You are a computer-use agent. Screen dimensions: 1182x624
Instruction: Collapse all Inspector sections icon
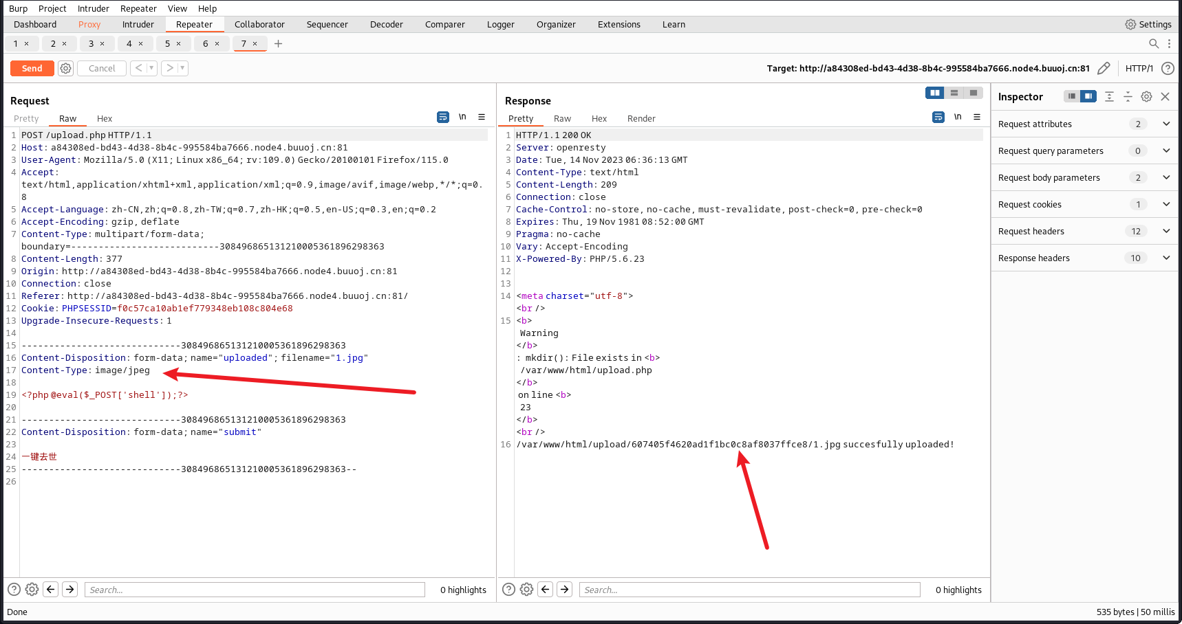tap(1128, 96)
